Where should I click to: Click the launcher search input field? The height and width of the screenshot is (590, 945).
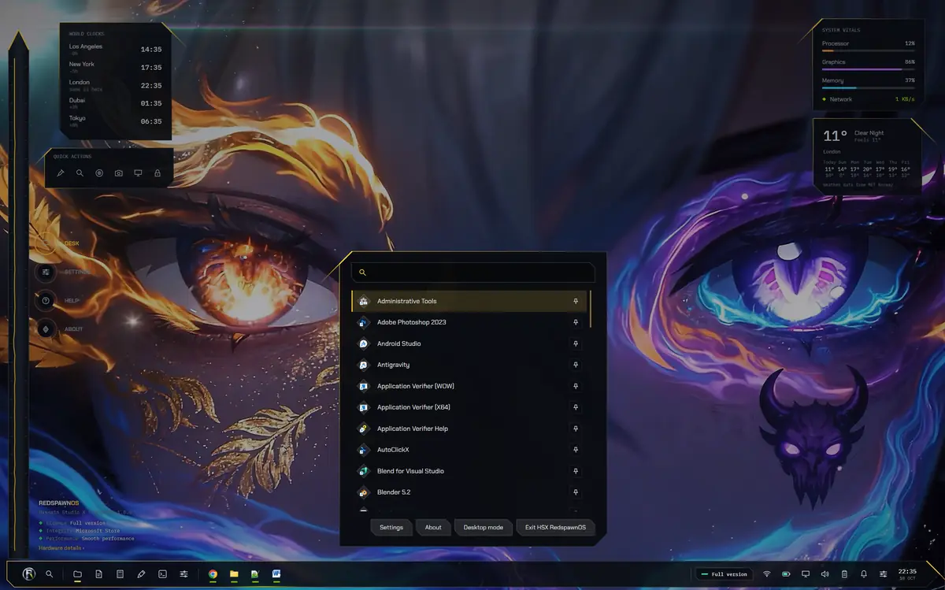point(473,273)
